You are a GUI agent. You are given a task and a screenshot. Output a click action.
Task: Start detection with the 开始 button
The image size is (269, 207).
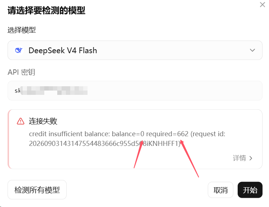[x=250, y=190]
